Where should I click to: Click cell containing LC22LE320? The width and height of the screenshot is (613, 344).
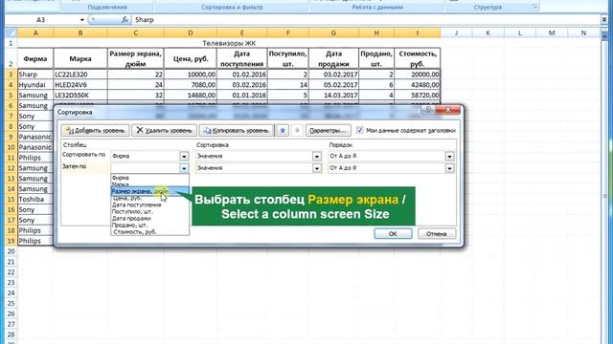[x=80, y=75]
